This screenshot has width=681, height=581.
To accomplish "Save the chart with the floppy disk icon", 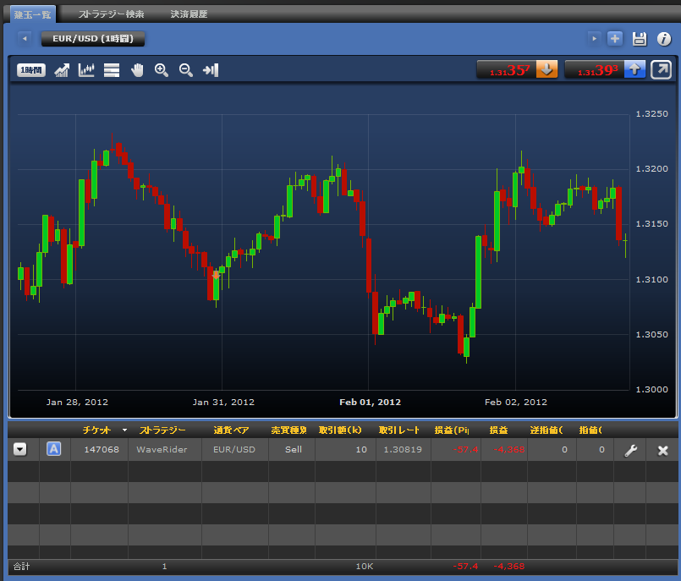I will click(640, 39).
